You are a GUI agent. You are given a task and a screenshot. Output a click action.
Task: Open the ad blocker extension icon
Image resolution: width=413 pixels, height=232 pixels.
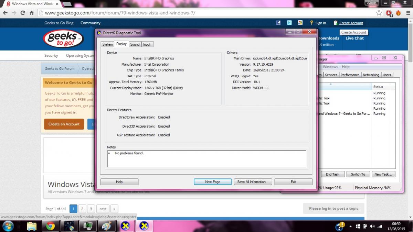click(389, 13)
